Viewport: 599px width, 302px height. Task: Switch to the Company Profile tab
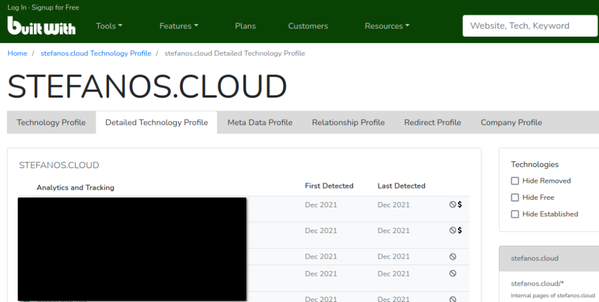(x=511, y=123)
